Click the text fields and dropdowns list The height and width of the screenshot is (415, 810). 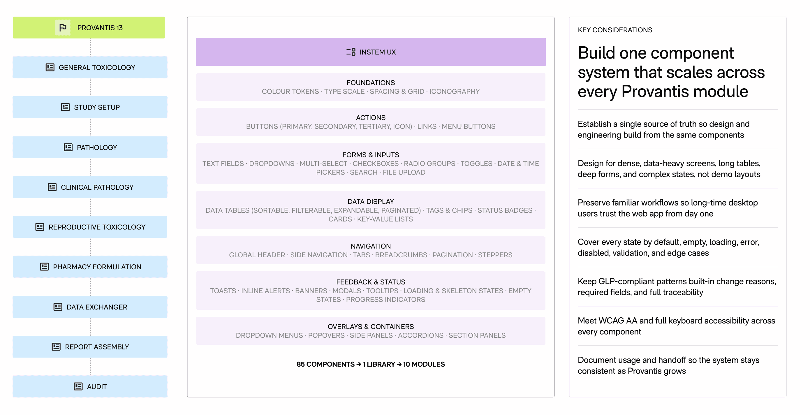click(371, 168)
